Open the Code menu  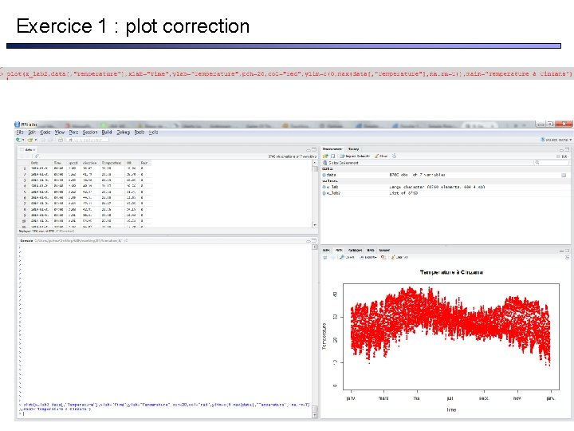[45, 132]
